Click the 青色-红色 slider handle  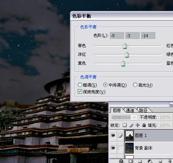coord(125,46)
